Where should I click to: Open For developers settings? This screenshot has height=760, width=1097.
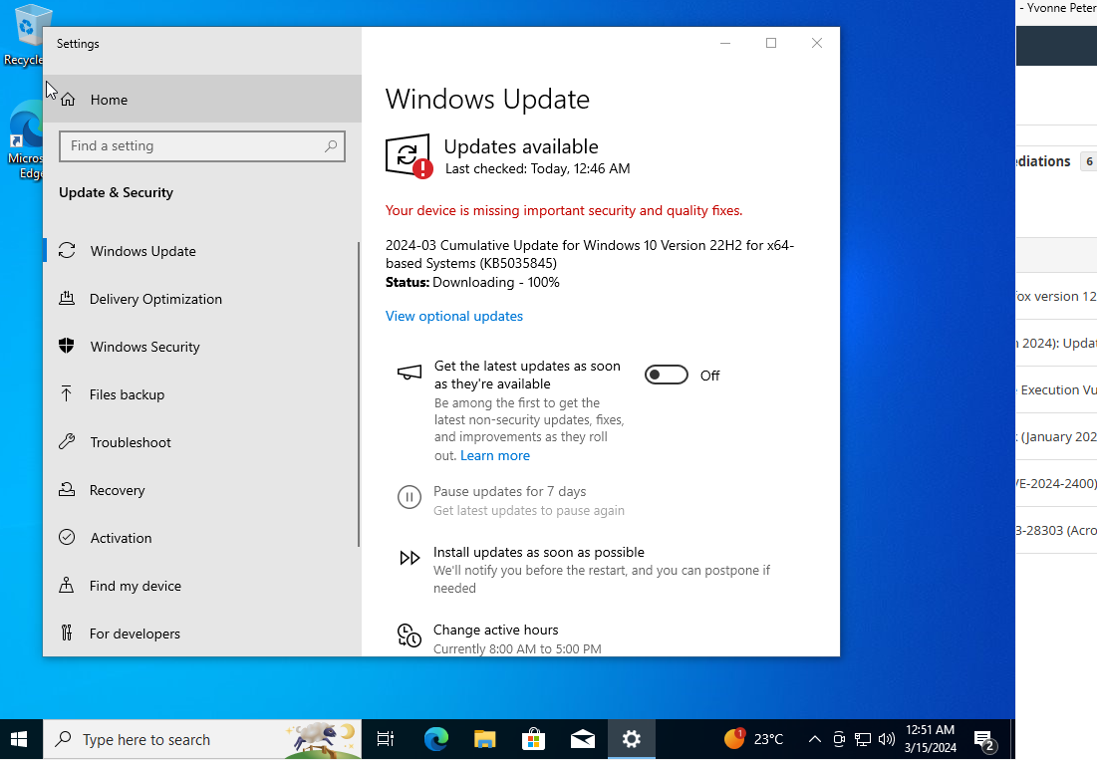[x=202, y=633]
